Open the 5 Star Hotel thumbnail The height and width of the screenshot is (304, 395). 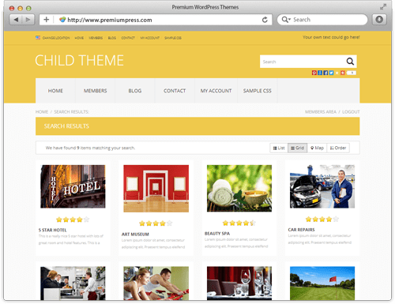click(x=73, y=186)
